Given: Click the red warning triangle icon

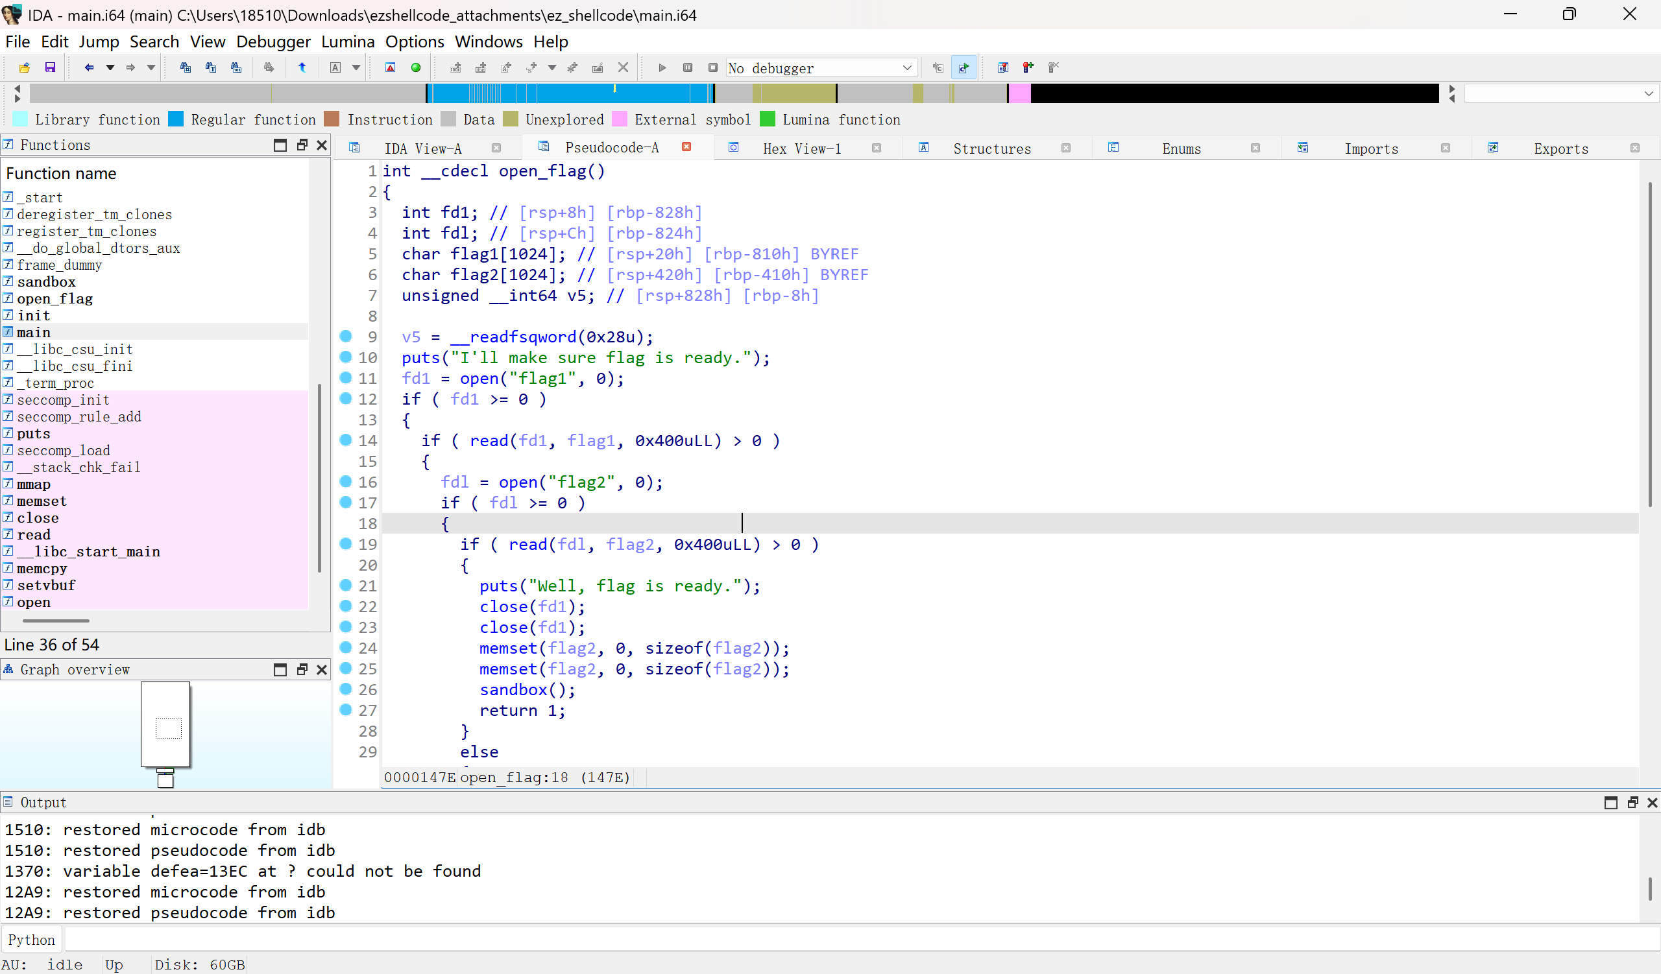Looking at the screenshot, I should click(x=390, y=67).
